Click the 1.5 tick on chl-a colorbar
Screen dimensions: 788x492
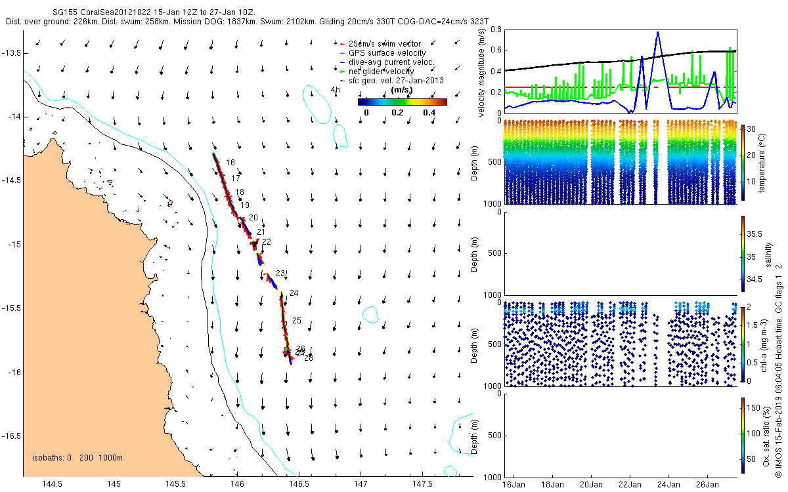coord(753,325)
